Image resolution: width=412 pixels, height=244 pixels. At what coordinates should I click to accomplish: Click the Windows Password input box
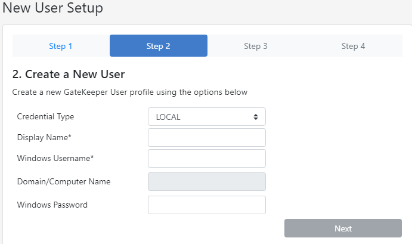206,205
